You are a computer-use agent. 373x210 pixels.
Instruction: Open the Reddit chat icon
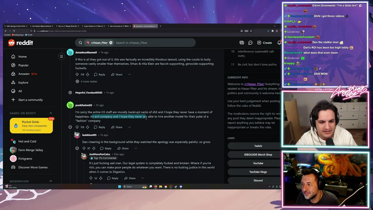coord(250,43)
